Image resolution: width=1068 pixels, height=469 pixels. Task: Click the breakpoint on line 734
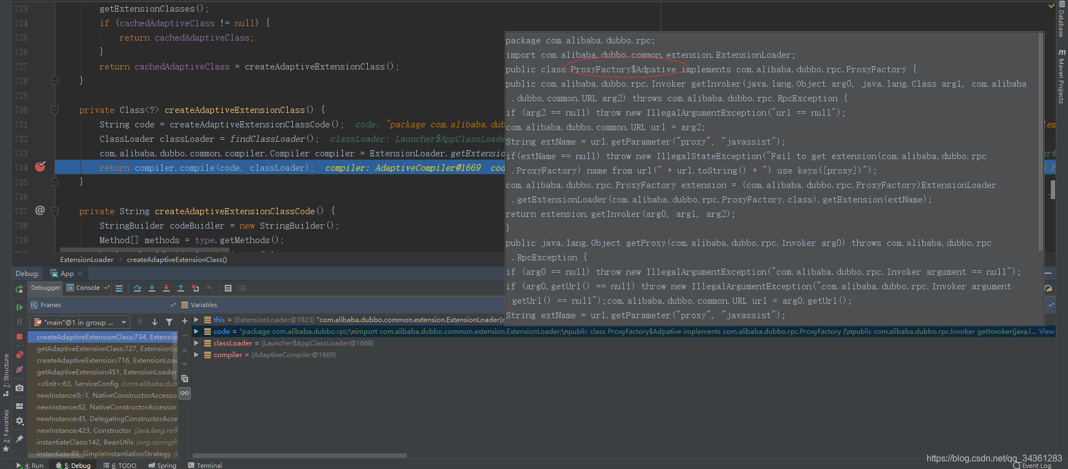point(40,166)
